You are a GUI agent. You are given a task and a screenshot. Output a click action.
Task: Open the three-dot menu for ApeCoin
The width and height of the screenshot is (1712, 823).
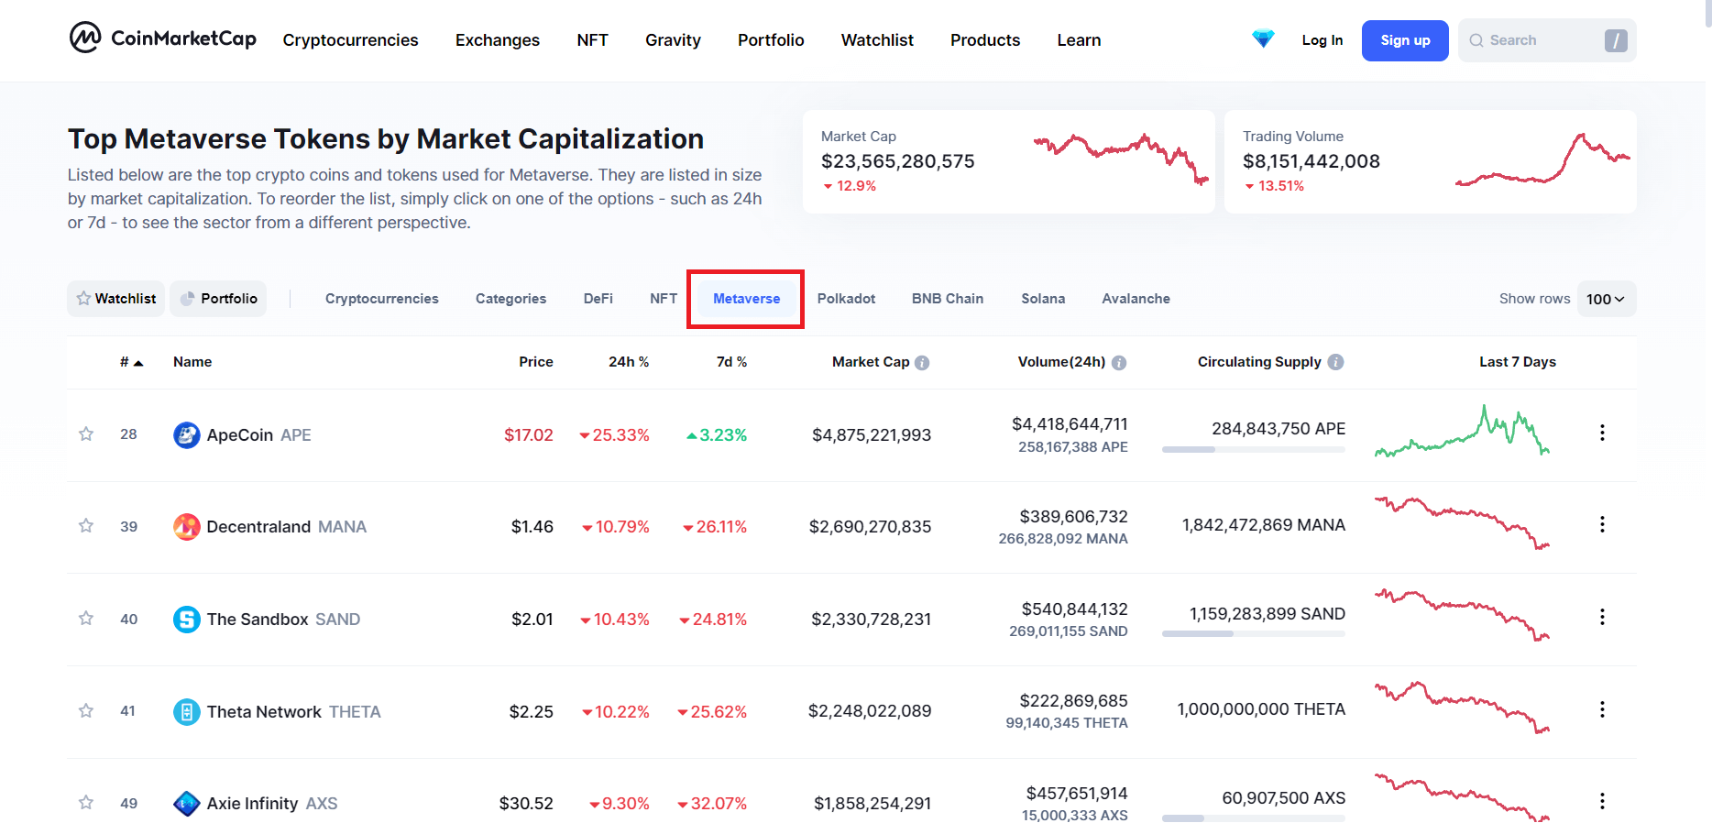coord(1602,433)
